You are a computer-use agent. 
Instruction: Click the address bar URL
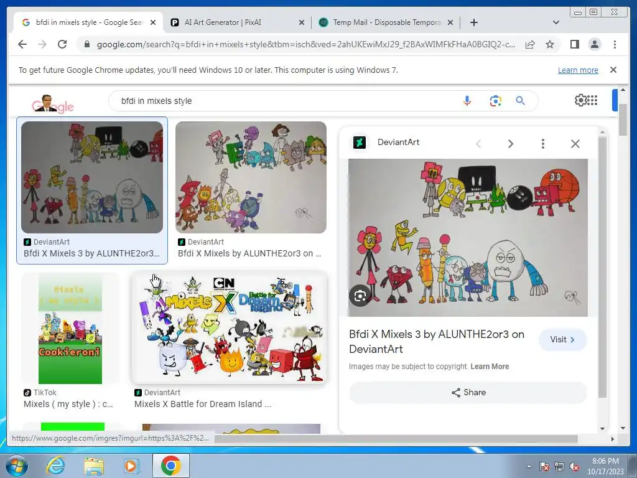click(x=305, y=44)
